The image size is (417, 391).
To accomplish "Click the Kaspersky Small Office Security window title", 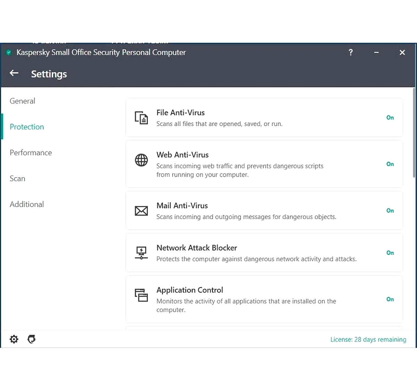I will 101,52.
